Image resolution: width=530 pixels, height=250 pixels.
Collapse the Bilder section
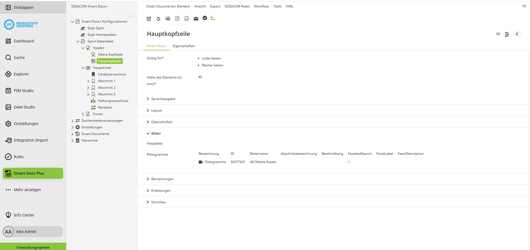[156, 133]
